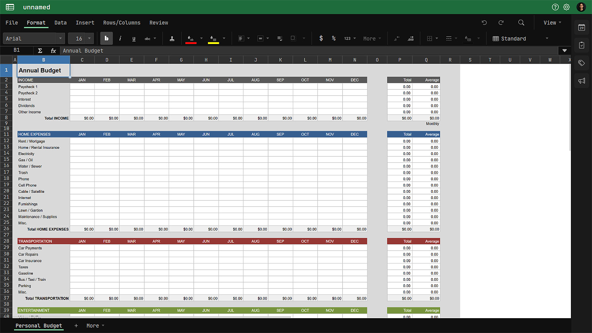
Task: Toggle underline formatting
Action: coord(134,38)
